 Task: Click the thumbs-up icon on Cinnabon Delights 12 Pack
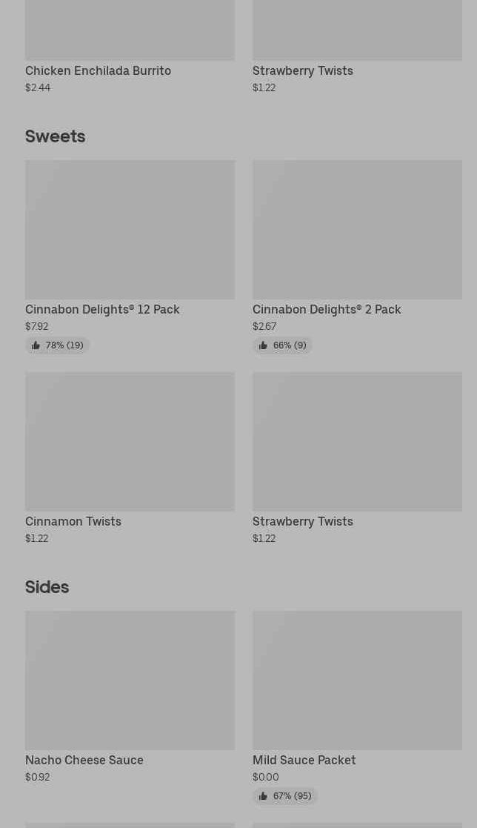click(x=36, y=345)
